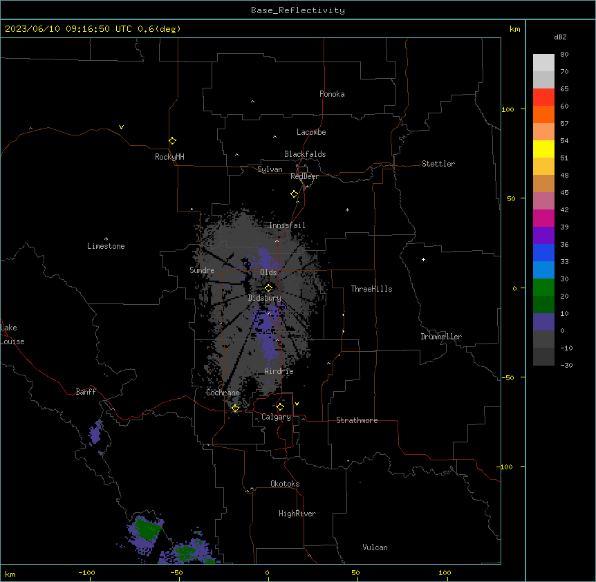
Task: Click the Strathmore label
Action: [x=357, y=420]
